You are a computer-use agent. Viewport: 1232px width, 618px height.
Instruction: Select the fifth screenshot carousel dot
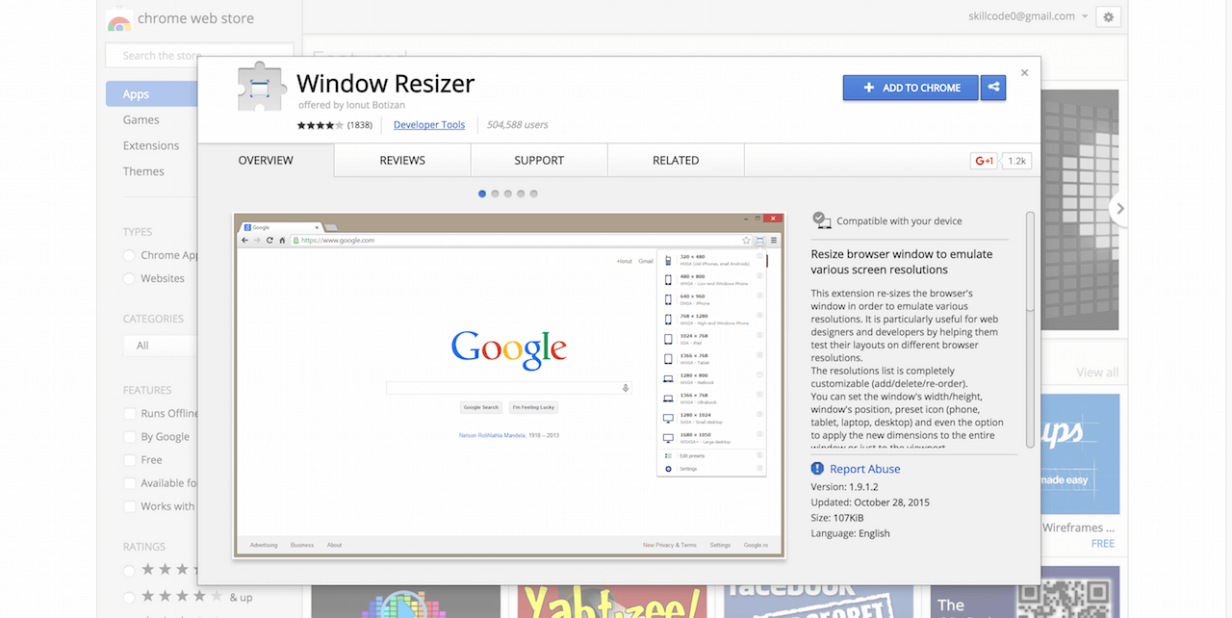click(x=534, y=193)
